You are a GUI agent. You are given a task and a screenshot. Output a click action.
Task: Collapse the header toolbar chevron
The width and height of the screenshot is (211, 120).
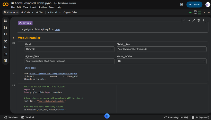(x=209, y=12)
